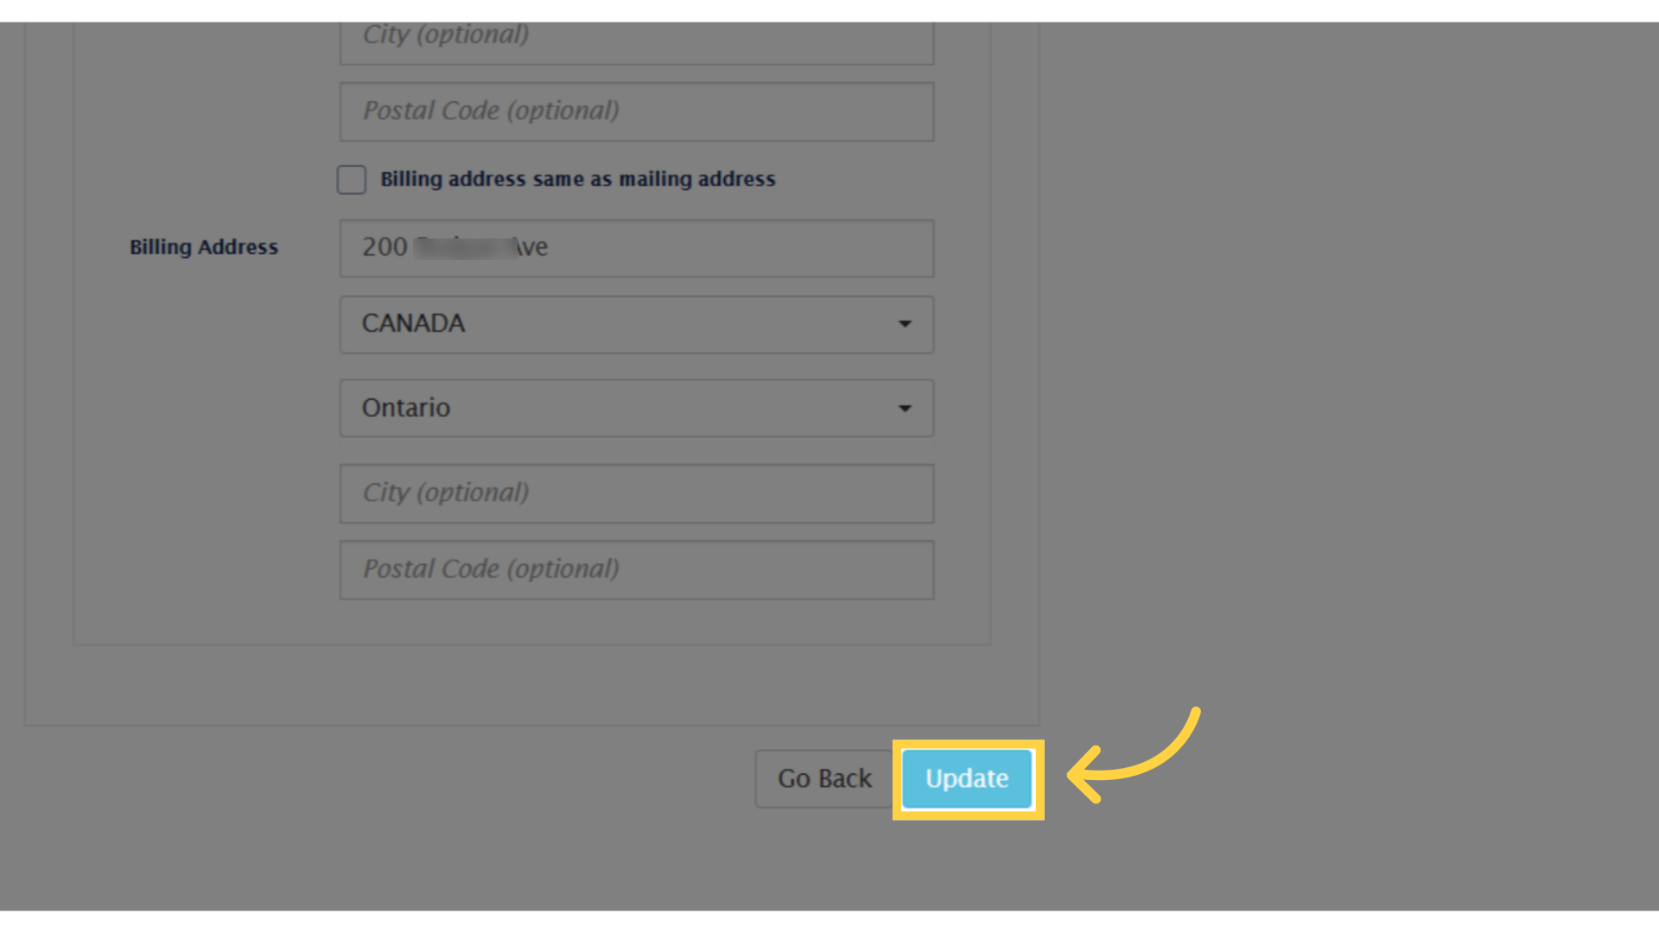Click the empty form area below billing Postal Code

tap(531, 622)
